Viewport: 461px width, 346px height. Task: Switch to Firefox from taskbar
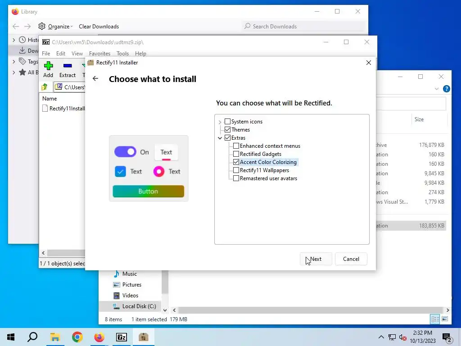99,337
